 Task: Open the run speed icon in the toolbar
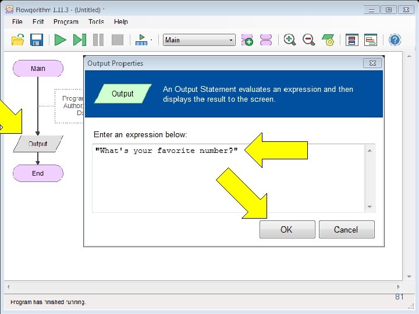pos(141,40)
